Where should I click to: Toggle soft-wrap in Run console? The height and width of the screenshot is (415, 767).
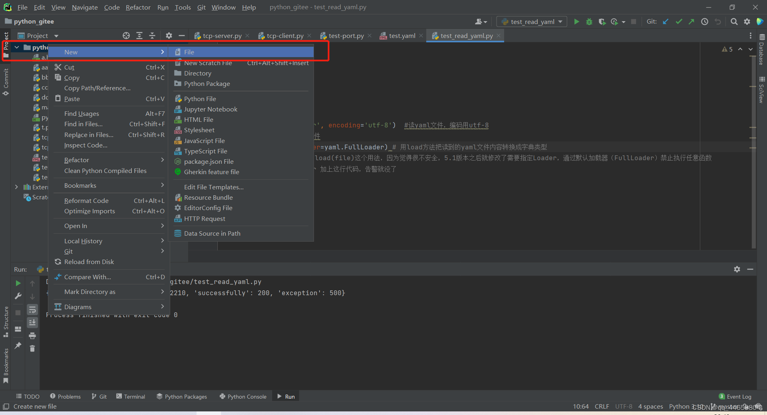click(32, 310)
